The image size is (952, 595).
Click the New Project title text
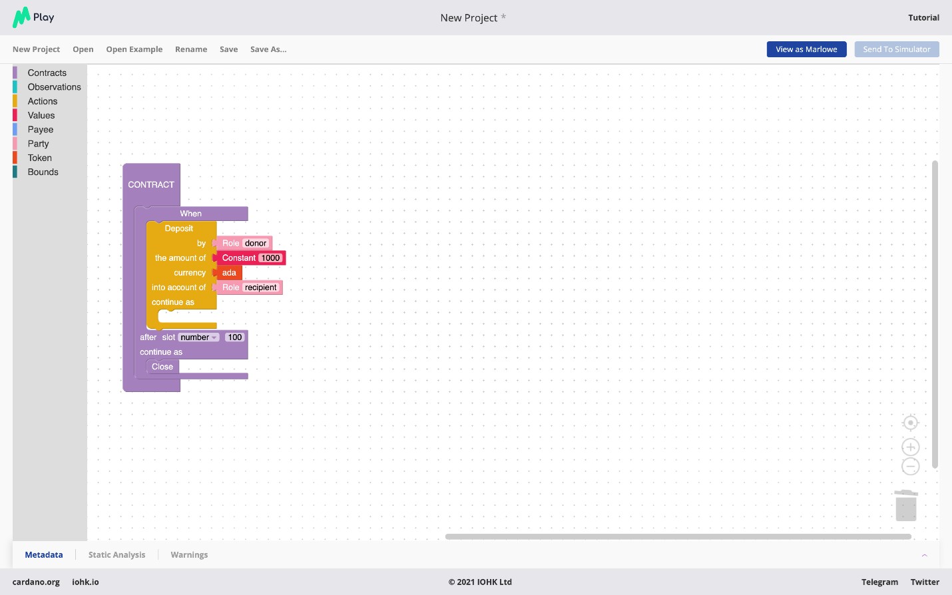pos(469,18)
